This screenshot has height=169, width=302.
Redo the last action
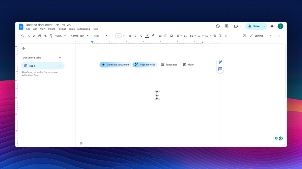[x=34, y=36]
